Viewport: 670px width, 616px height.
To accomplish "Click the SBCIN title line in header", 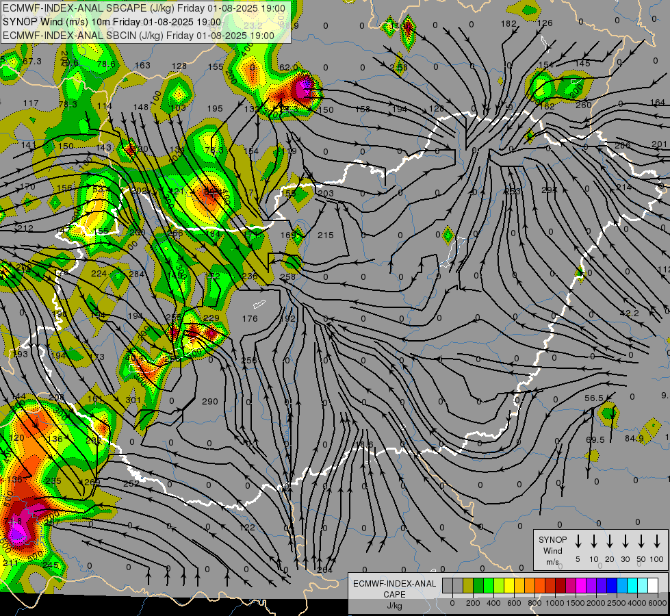I will [x=138, y=36].
